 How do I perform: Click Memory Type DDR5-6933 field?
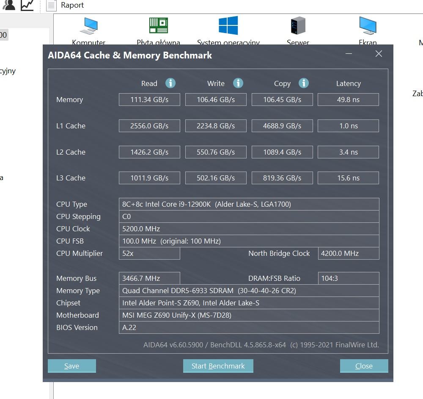tap(249, 291)
